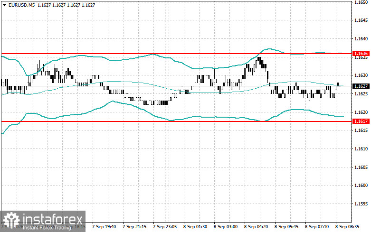Screen dimensions: 371x232
Task: Select the EURUSD,M5 chart title text
Action: click(21, 5)
